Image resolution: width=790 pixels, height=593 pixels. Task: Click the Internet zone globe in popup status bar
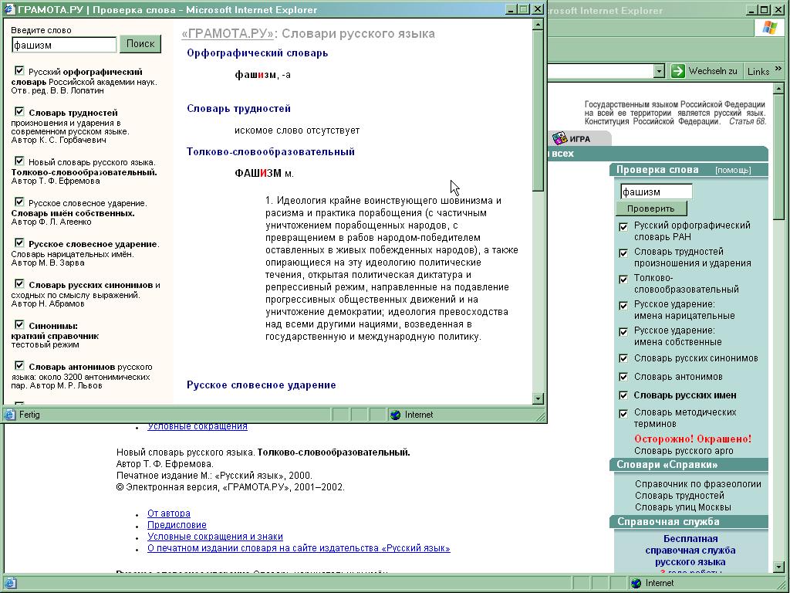coord(396,415)
